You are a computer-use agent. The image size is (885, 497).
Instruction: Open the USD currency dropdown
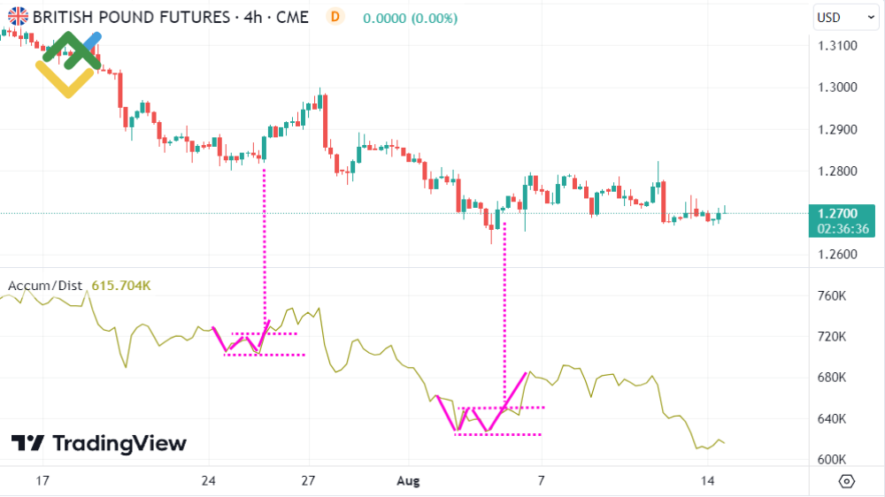(x=839, y=17)
